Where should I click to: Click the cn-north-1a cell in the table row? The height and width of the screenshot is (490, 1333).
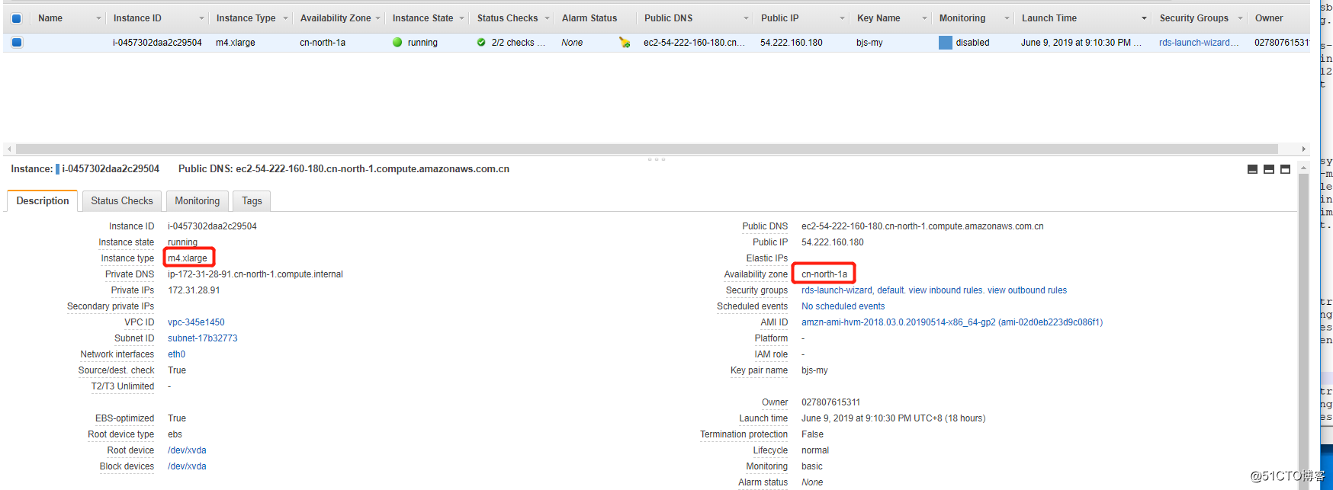coord(323,43)
